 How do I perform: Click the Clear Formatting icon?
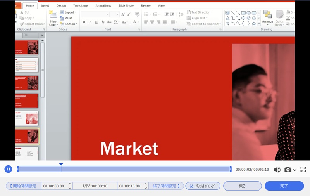tap(137, 14)
